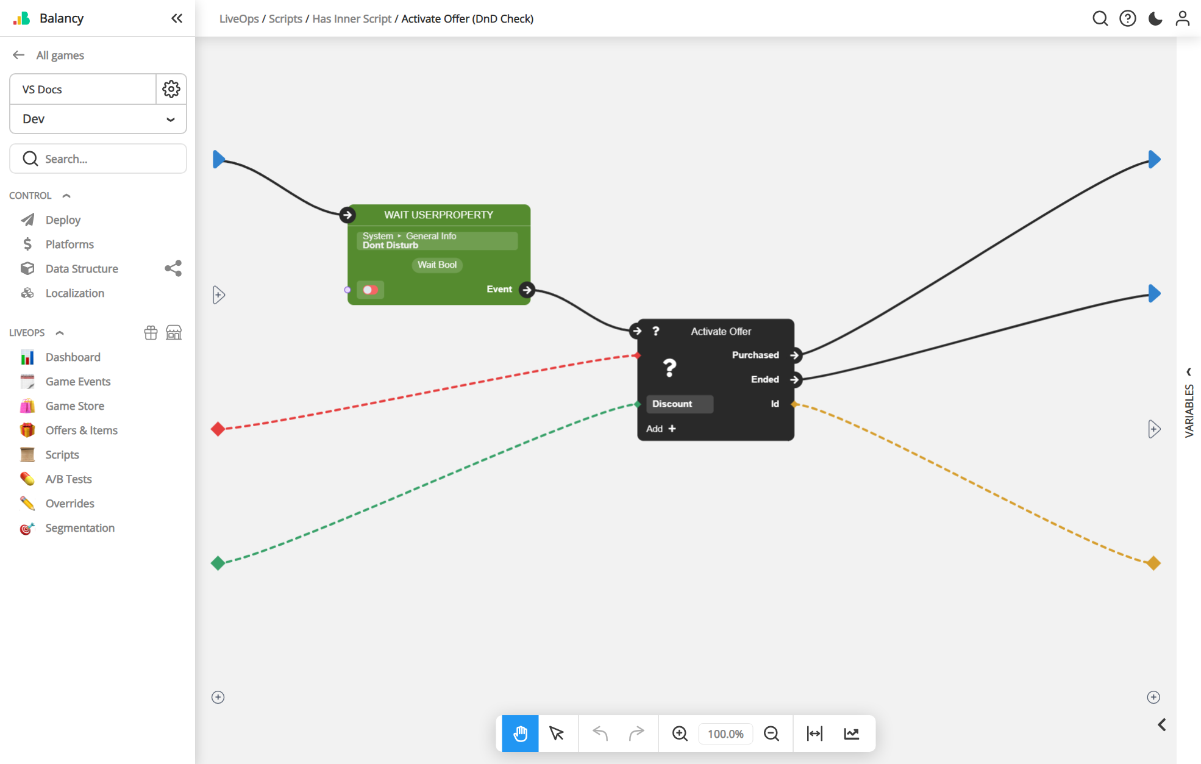1201x764 pixels.
Task: Go to Scripts breadcrumb link
Action: [285, 18]
